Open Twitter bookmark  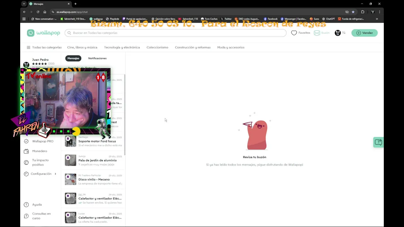coord(226,19)
